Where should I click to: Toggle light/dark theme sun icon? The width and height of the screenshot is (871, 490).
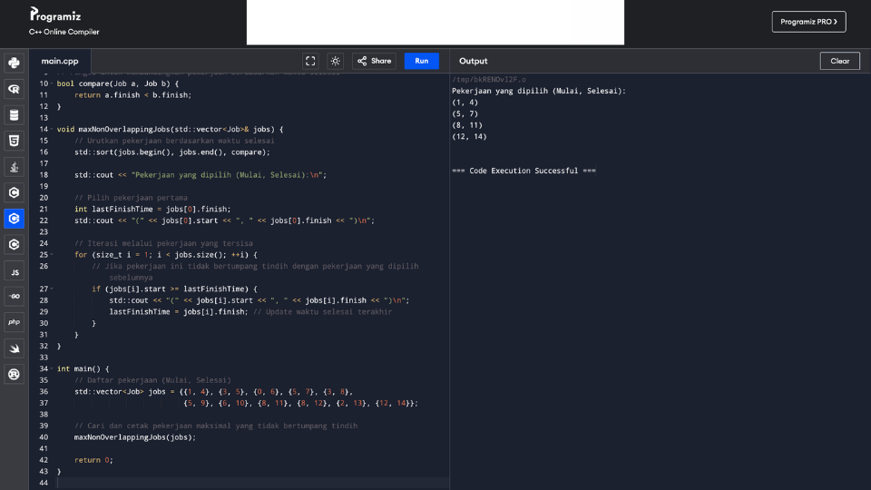[x=335, y=61]
